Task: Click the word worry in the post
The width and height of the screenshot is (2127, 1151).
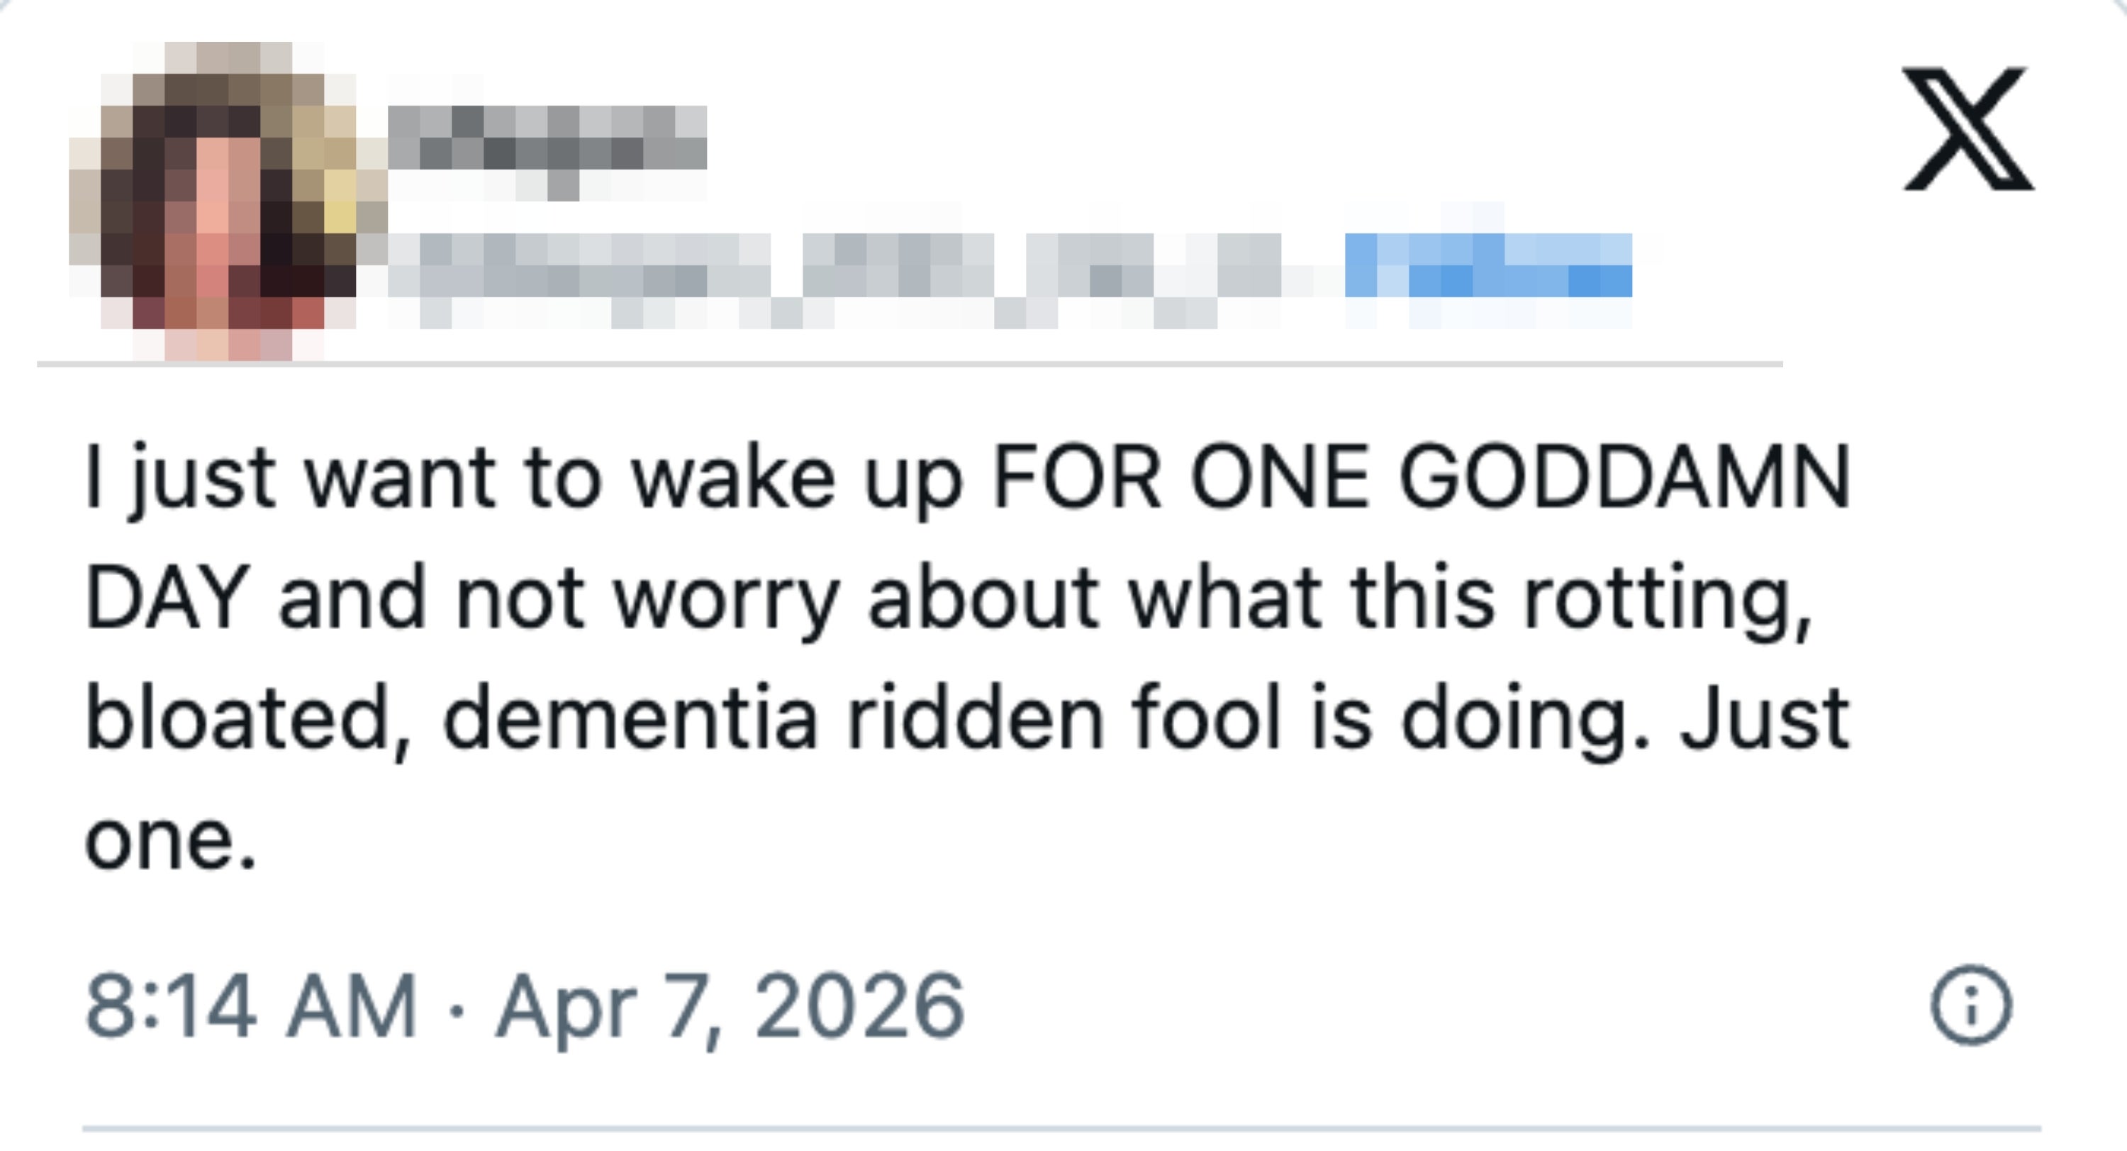Action: pyautogui.click(x=726, y=599)
